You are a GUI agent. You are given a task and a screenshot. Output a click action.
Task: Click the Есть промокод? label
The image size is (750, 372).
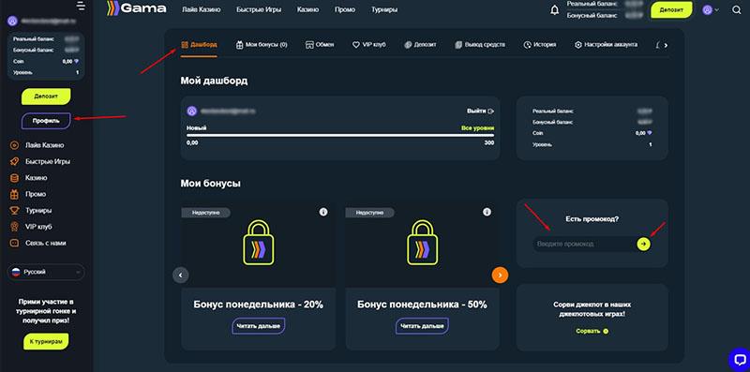[x=592, y=219]
